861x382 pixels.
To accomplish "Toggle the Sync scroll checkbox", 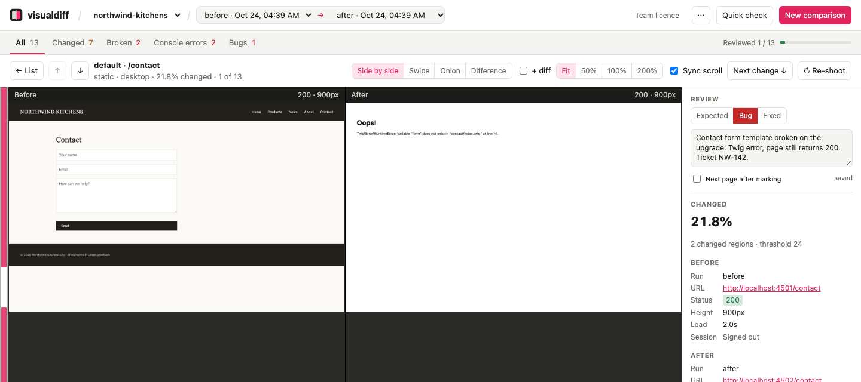I will coord(674,70).
